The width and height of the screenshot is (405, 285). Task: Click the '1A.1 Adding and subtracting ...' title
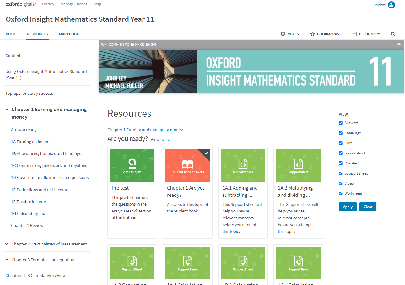tap(240, 191)
